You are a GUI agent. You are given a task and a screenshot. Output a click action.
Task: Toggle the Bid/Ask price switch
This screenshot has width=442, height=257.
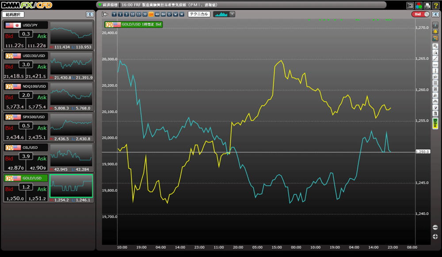[420, 14]
